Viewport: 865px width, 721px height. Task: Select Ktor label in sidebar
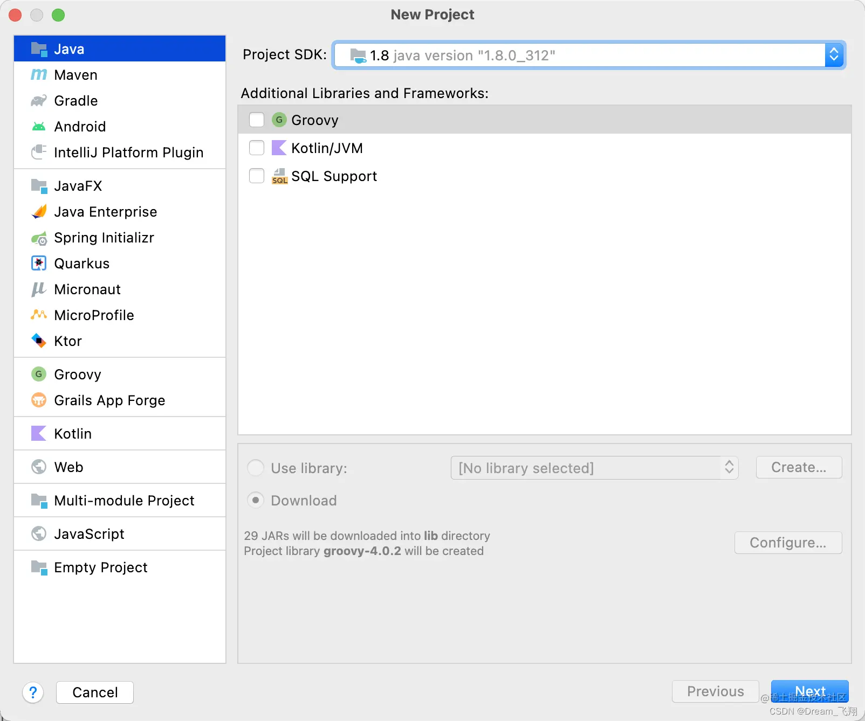[68, 341]
